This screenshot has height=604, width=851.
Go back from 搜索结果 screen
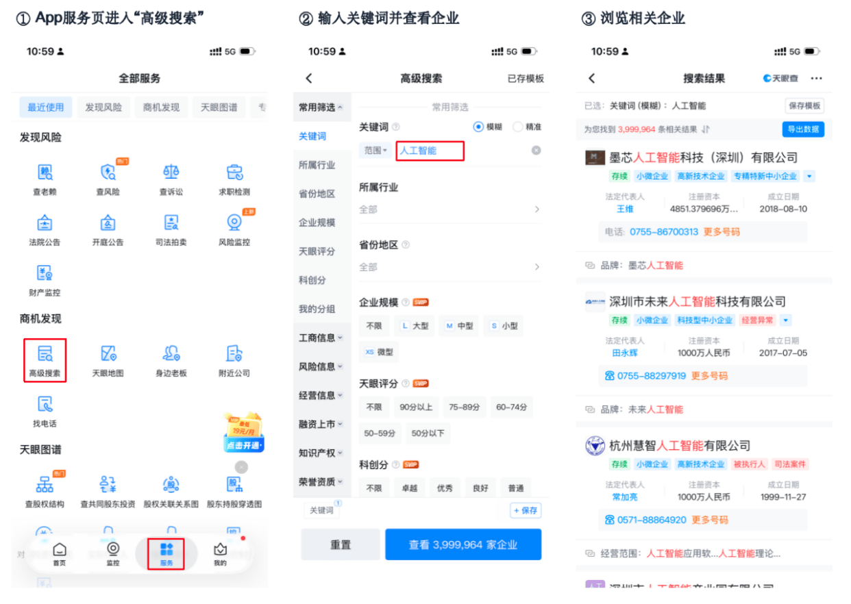click(x=592, y=78)
